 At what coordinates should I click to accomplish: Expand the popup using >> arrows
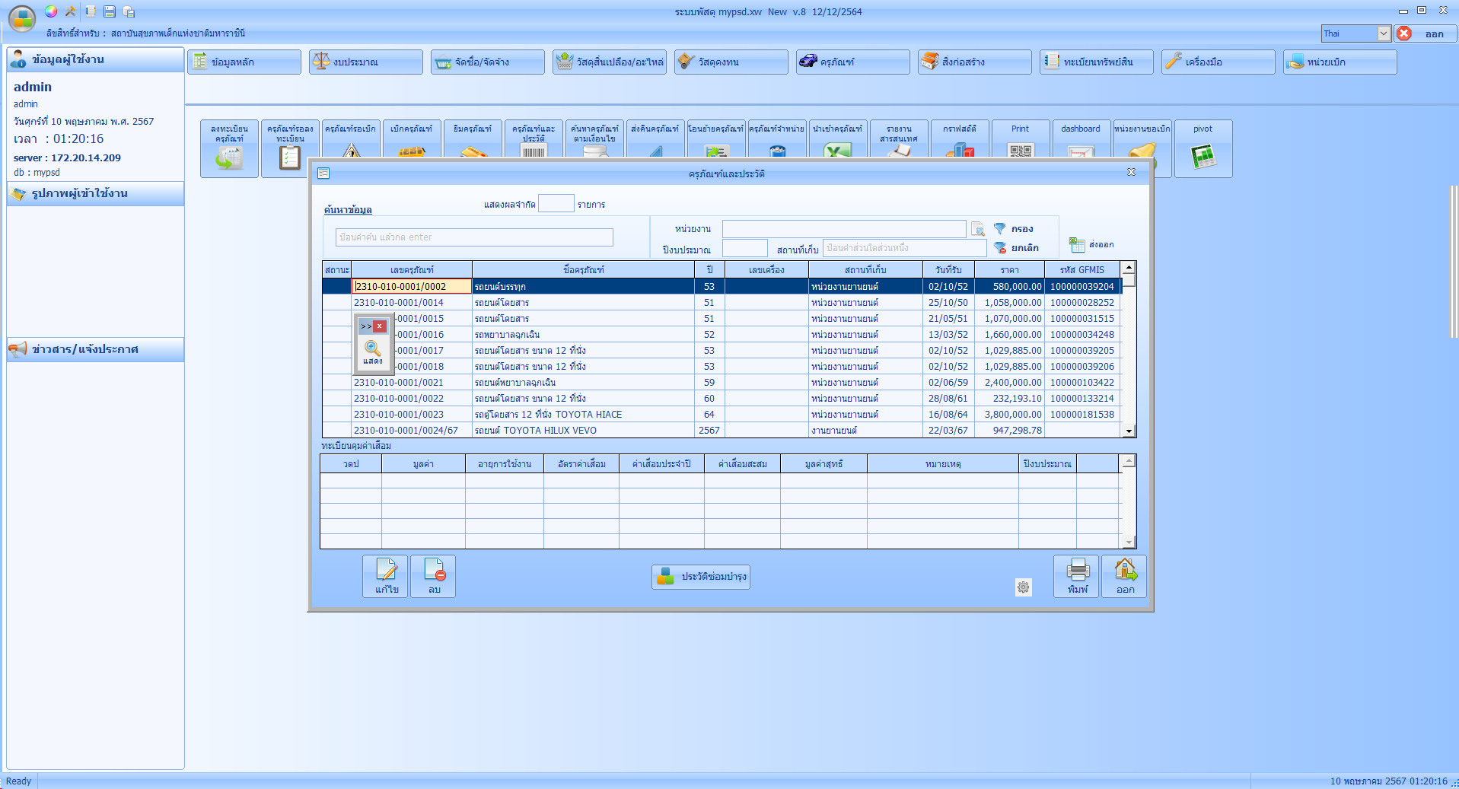pos(366,326)
